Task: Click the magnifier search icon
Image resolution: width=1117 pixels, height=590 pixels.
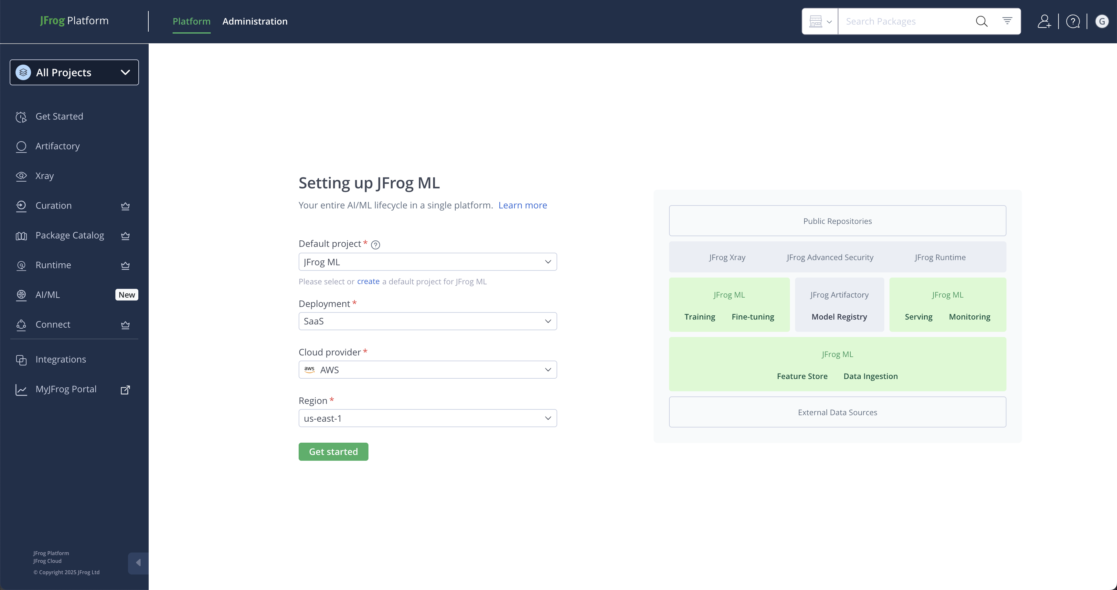Action: (x=982, y=21)
